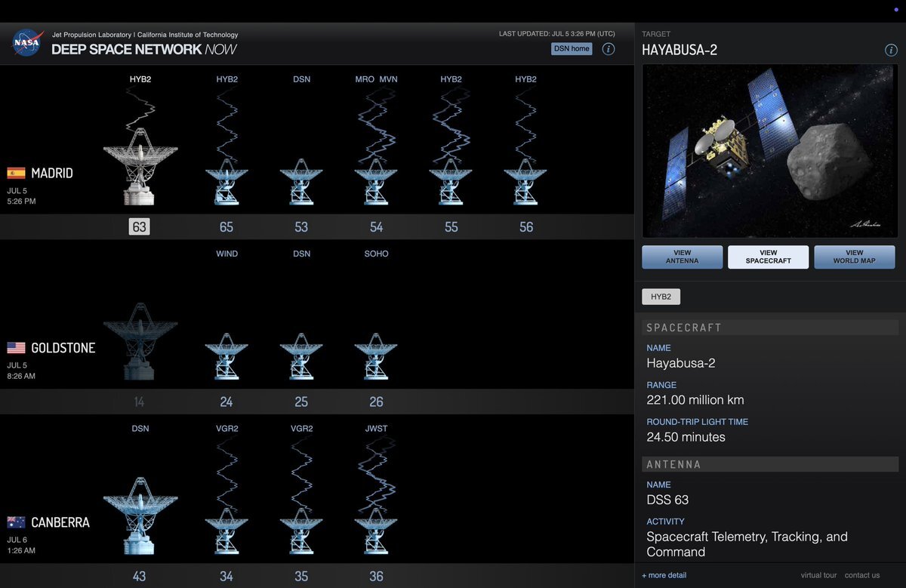Open the virtual tour link
This screenshot has height=588, width=906.
pyautogui.click(x=818, y=575)
